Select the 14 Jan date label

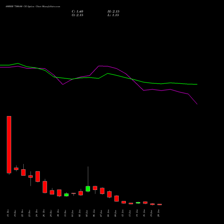coord(137,213)
